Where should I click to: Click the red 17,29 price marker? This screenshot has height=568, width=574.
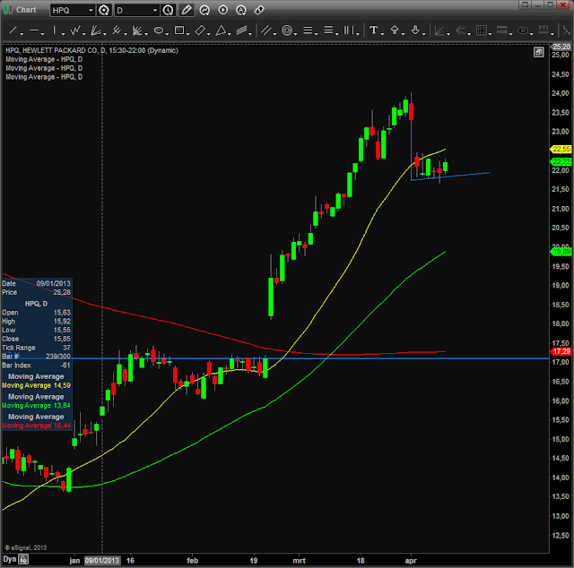(x=561, y=351)
